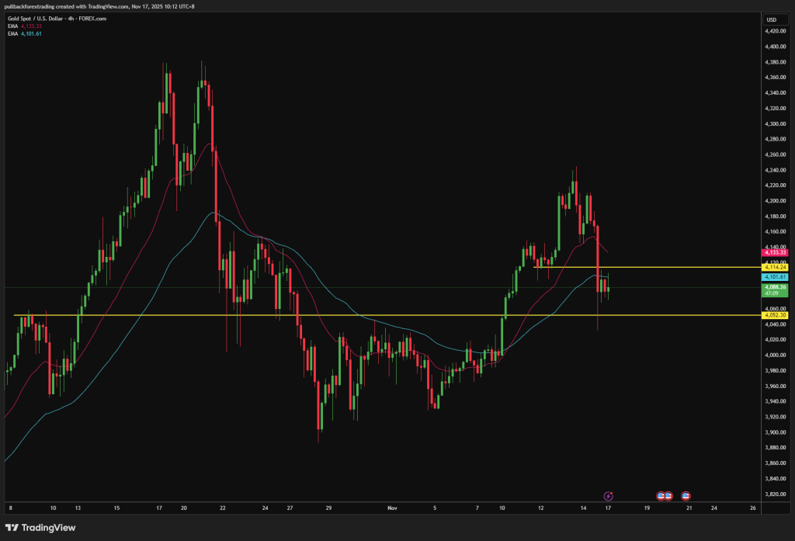The image size is (795, 541).
Task: Click the green 4,088.26 current price label
Action: click(x=775, y=287)
